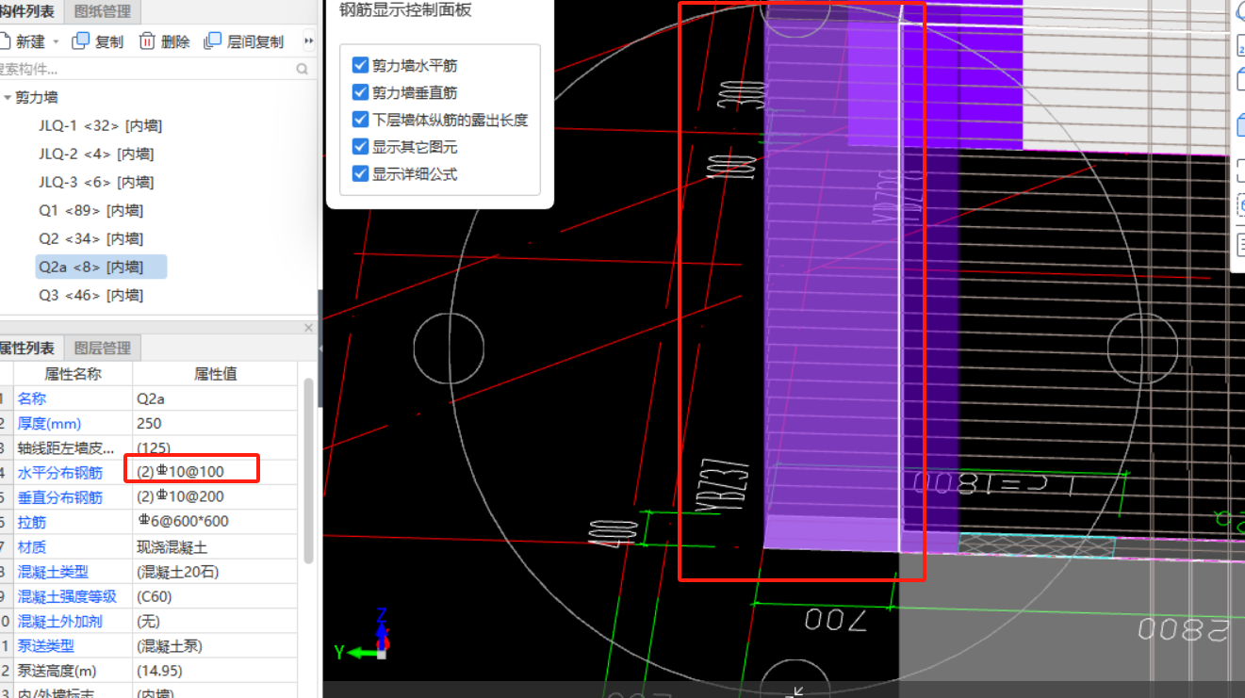Click the 新建 (New) component button

[23, 41]
